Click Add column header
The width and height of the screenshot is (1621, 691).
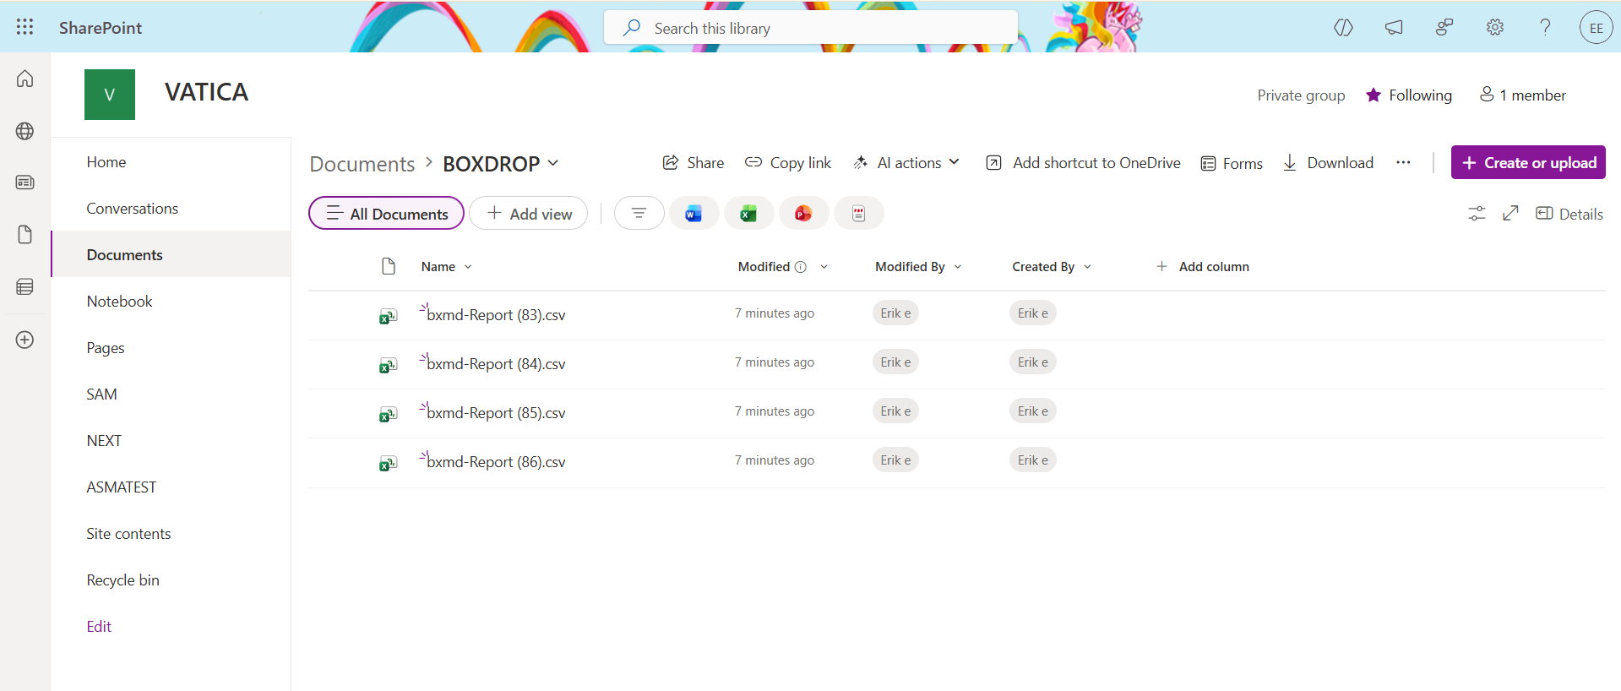[x=1203, y=267]
